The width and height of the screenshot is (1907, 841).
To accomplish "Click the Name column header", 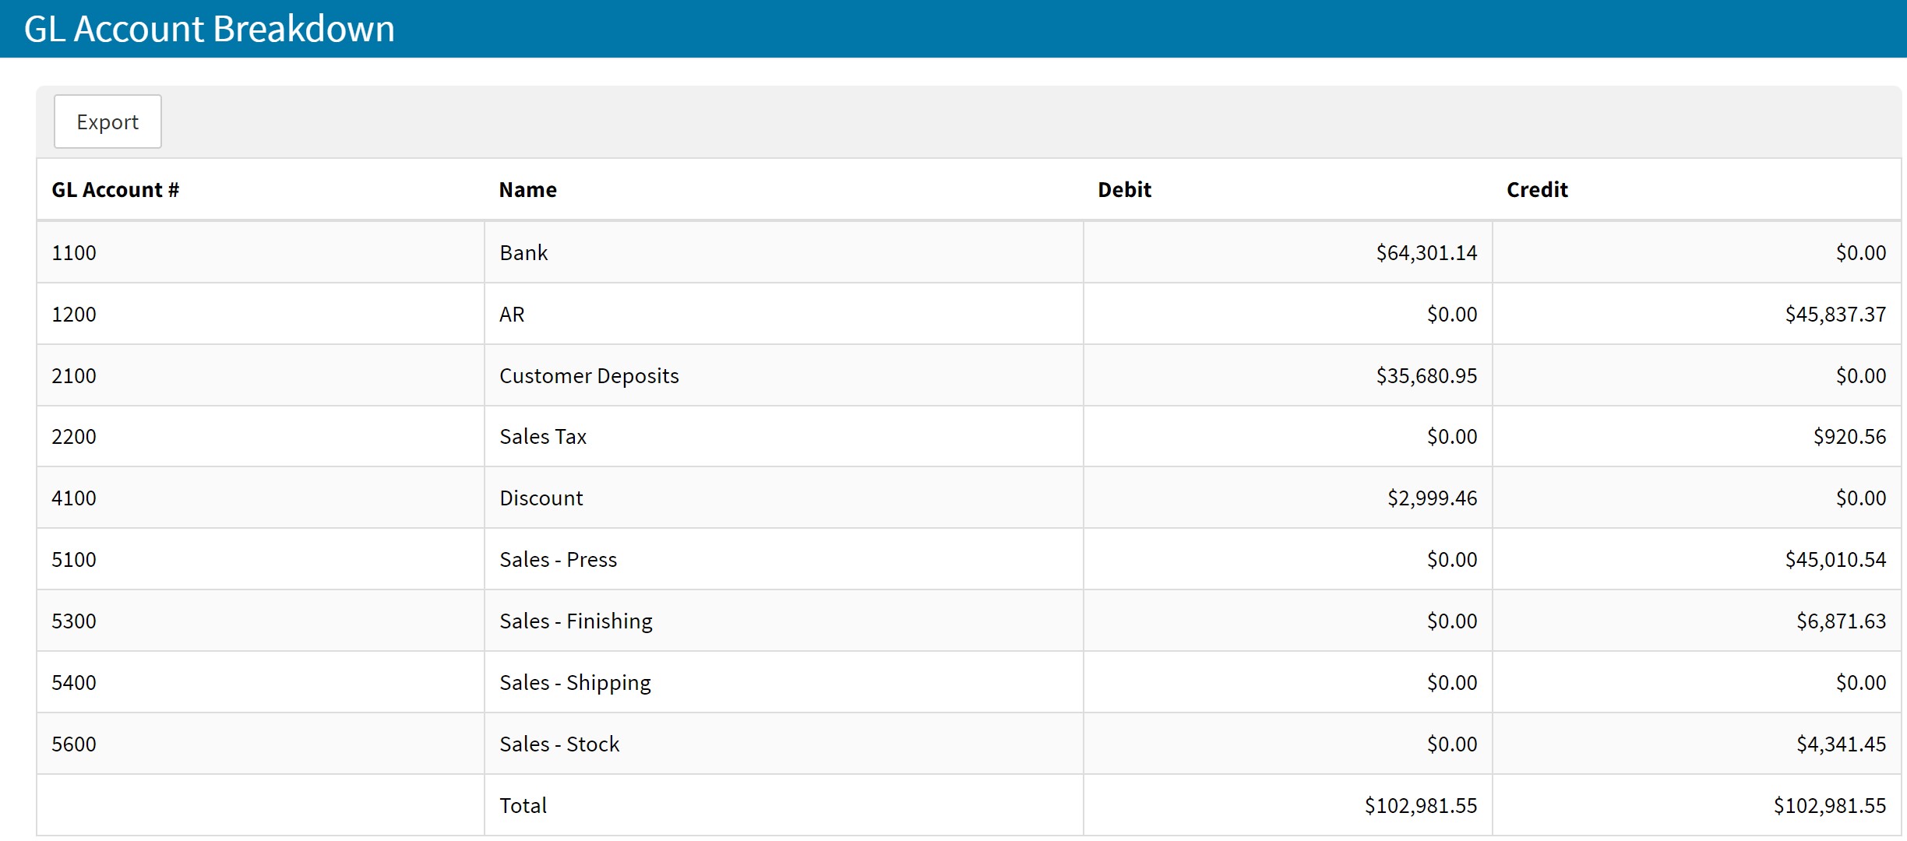I will coord(527,190).
